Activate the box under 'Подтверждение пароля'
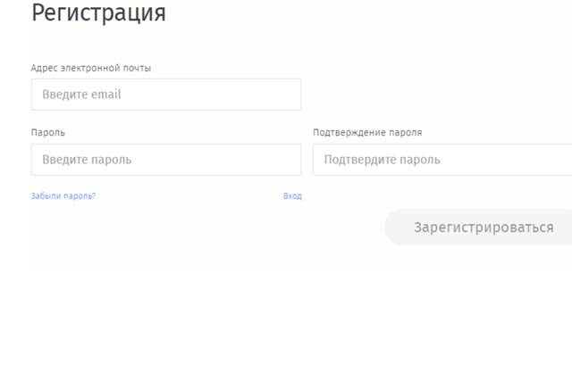Viewport: 572px width, 381px height. tap(442, 160)
